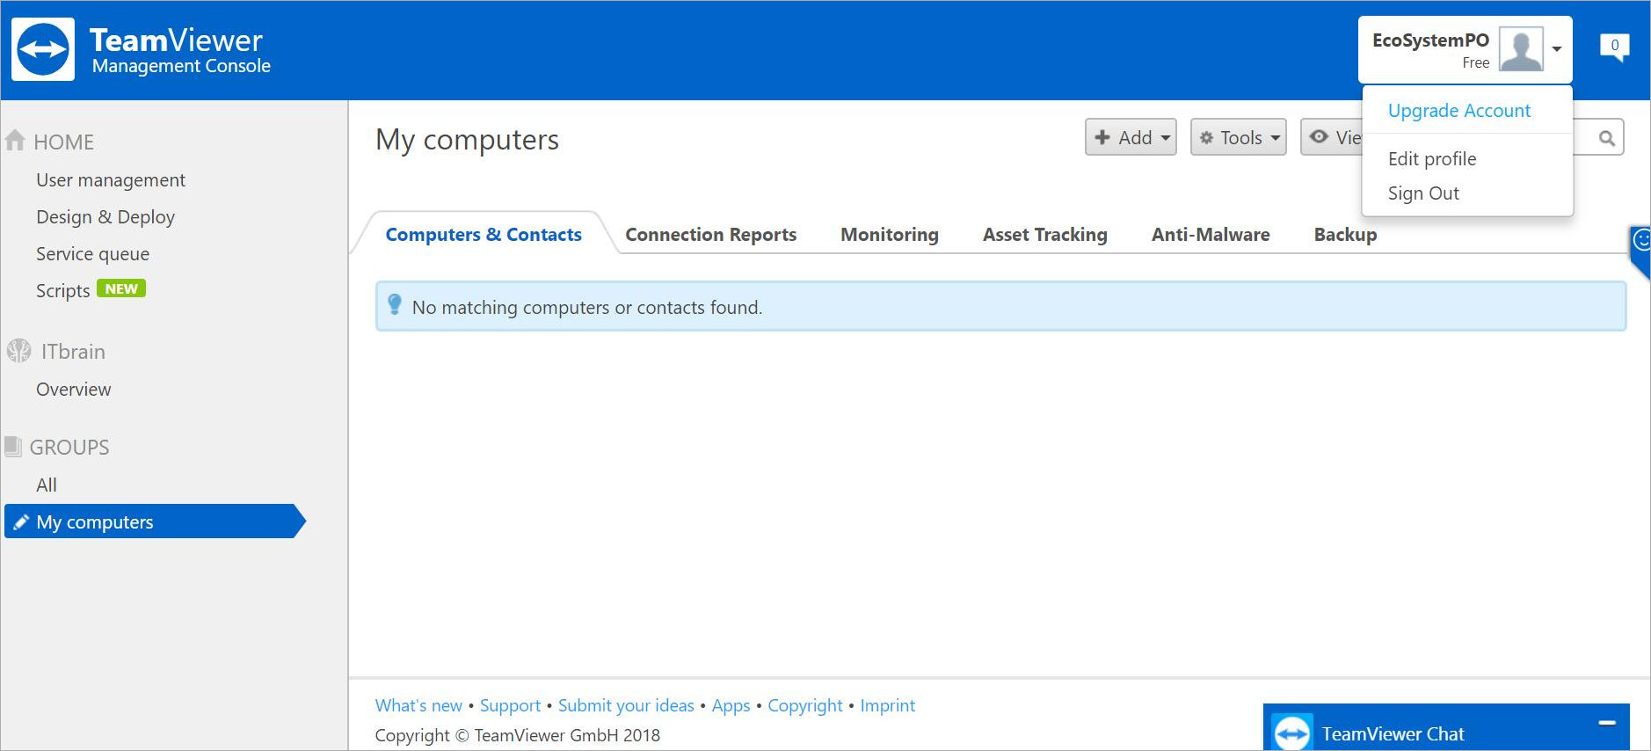The width and height of the screenshot is (1651, 751).
Task: Open User management in sidebar
Action: coord(111,180)
